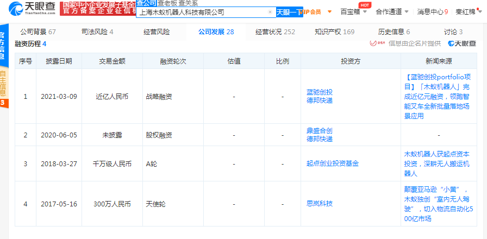Viewport: 487px width, 239px height.
Task: Open the 秦红棉 user account menu
Action: 470,12
